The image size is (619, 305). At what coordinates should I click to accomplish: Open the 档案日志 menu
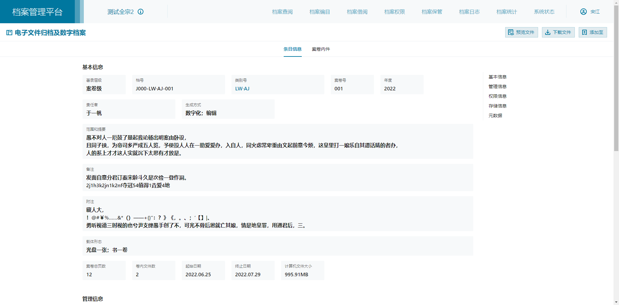pyautogui.click(x=469, y=12)
